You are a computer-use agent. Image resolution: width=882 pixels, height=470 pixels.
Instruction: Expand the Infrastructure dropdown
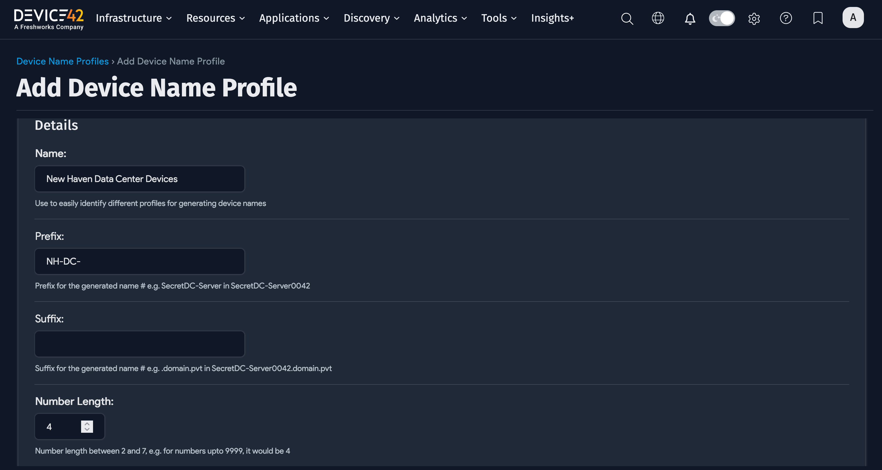(133, 18)
